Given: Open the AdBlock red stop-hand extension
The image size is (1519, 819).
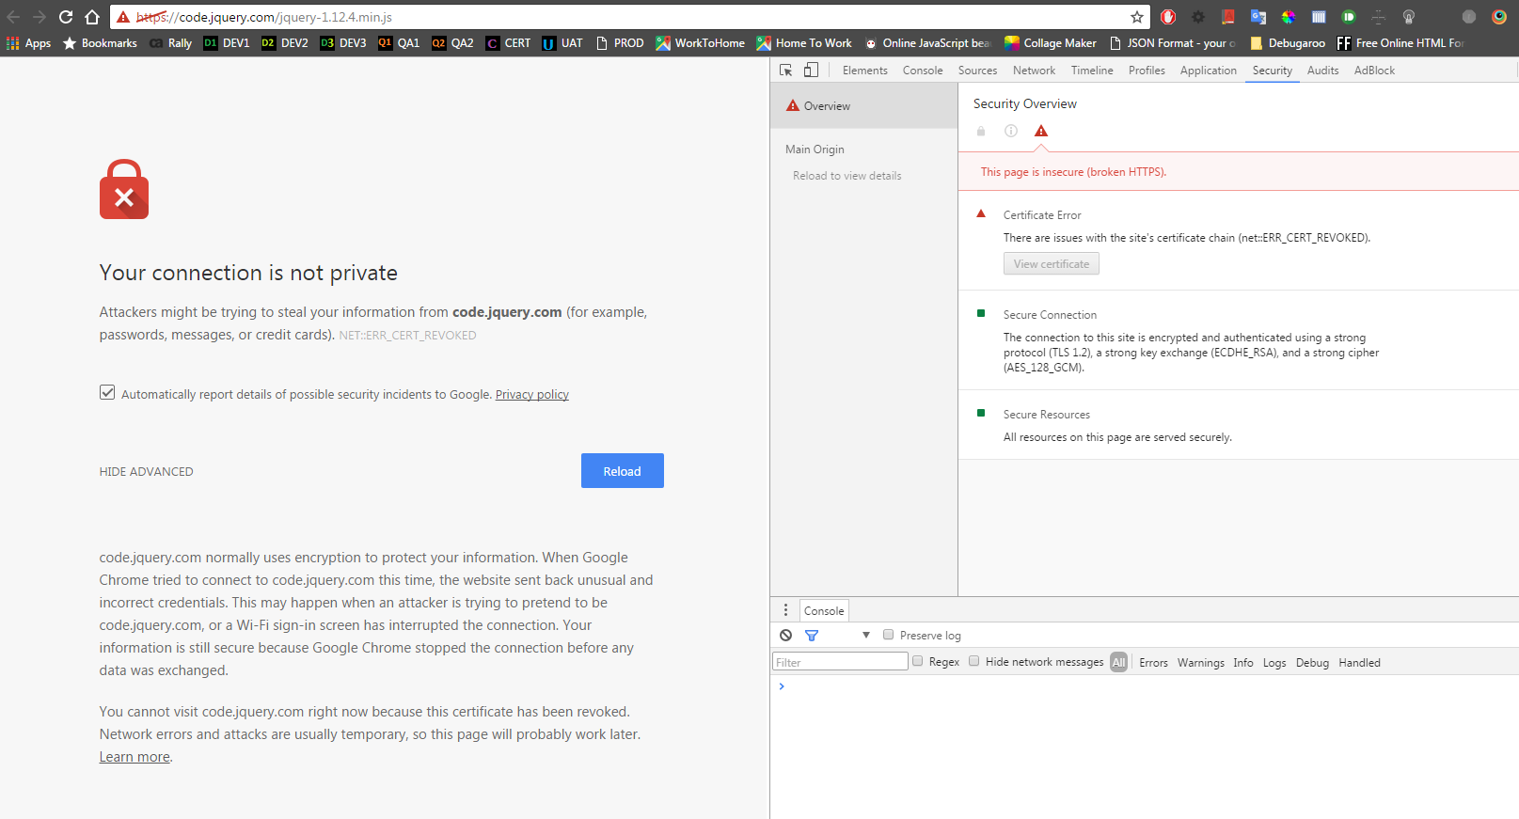Looking at the screenshot, I should pos(1168,17).
